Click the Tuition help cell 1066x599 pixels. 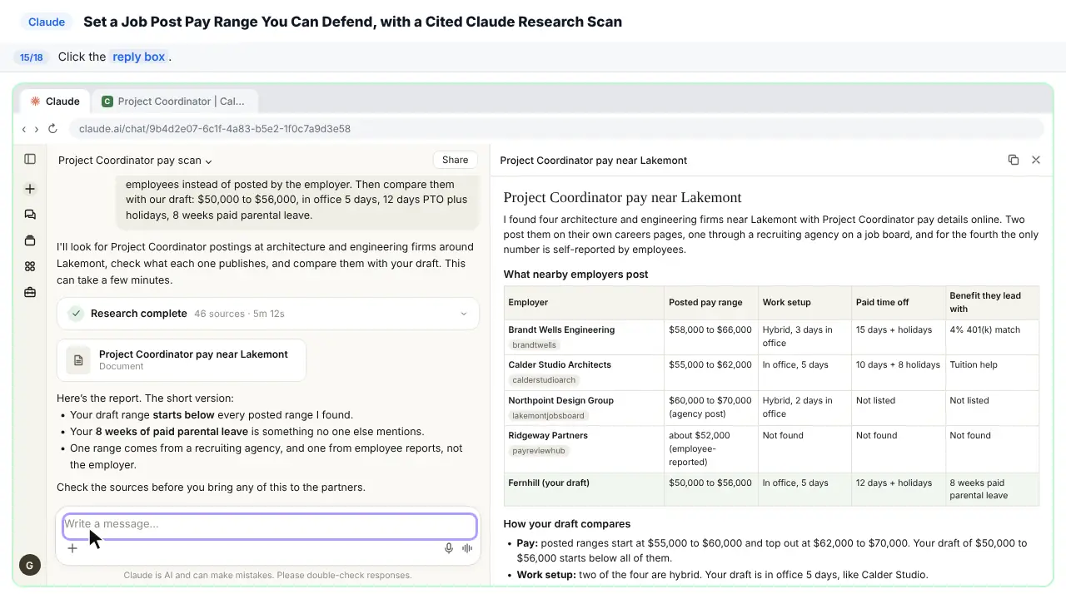tap(992, 373)
